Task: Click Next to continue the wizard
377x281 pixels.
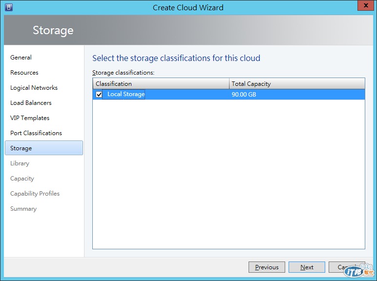Action: coord(307,267)
